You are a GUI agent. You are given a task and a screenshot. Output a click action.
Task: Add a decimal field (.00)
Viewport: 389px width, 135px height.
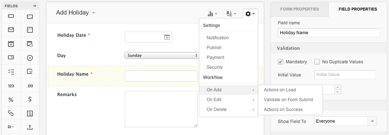30,86
